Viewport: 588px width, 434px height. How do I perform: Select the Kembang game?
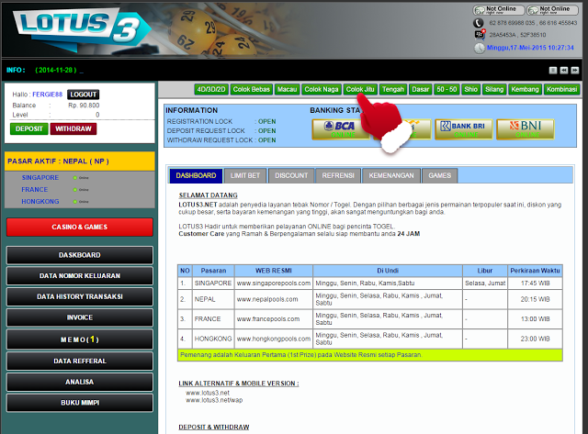(525, 90)
